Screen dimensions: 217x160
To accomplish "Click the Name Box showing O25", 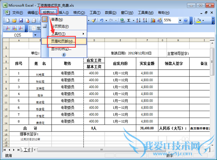I will (x=17, y=35).
